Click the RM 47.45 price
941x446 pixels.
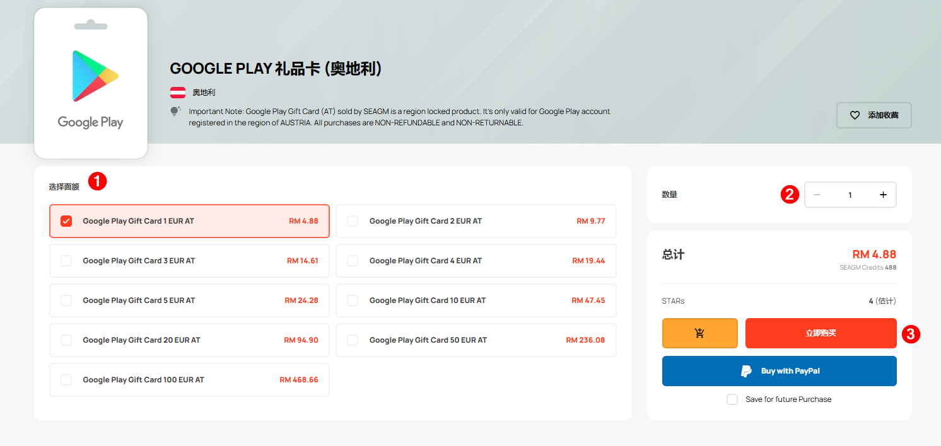(588, 300)
